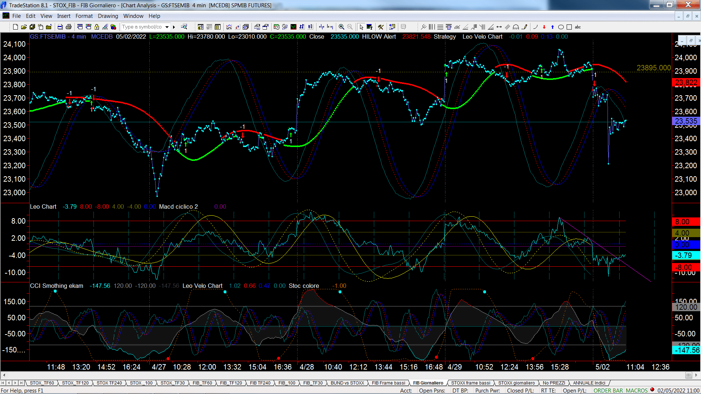Switch to the STOXX giornaliero tab
Viewport: 701px width, 394px height.
tap(516, 383)
